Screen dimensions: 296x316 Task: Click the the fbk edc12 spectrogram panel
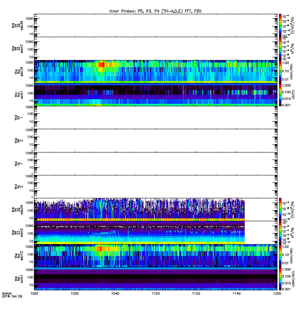pyautogui.click(x=155, y=256)
